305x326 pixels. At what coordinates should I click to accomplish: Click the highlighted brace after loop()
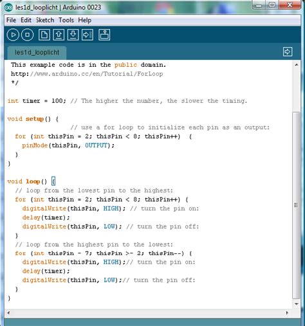click(x=53, y=181)
